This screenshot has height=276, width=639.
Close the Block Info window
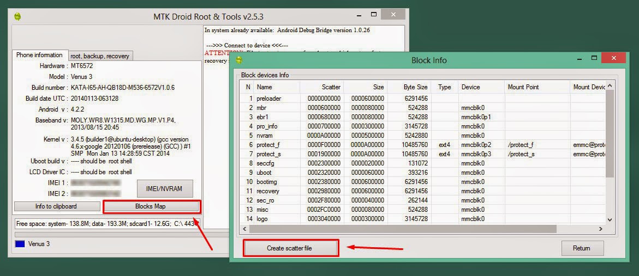click(614, 58)
